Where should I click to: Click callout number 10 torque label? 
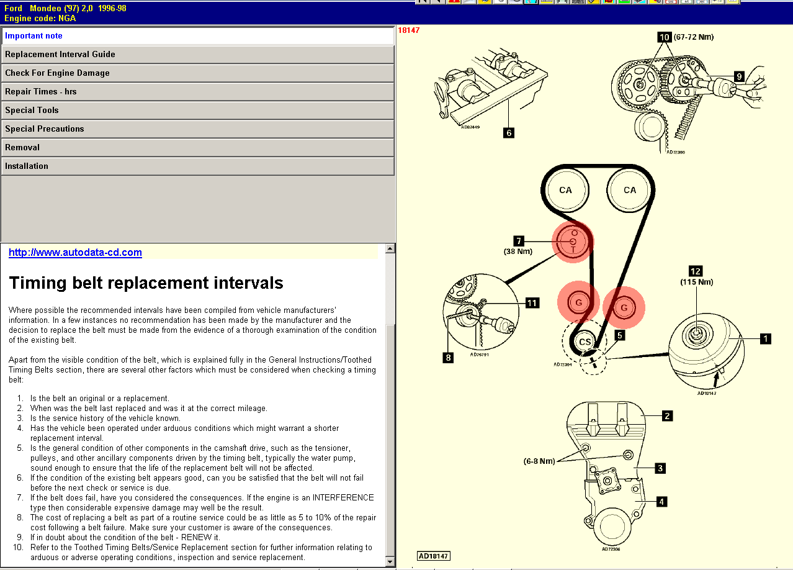(x=665, y=37)
